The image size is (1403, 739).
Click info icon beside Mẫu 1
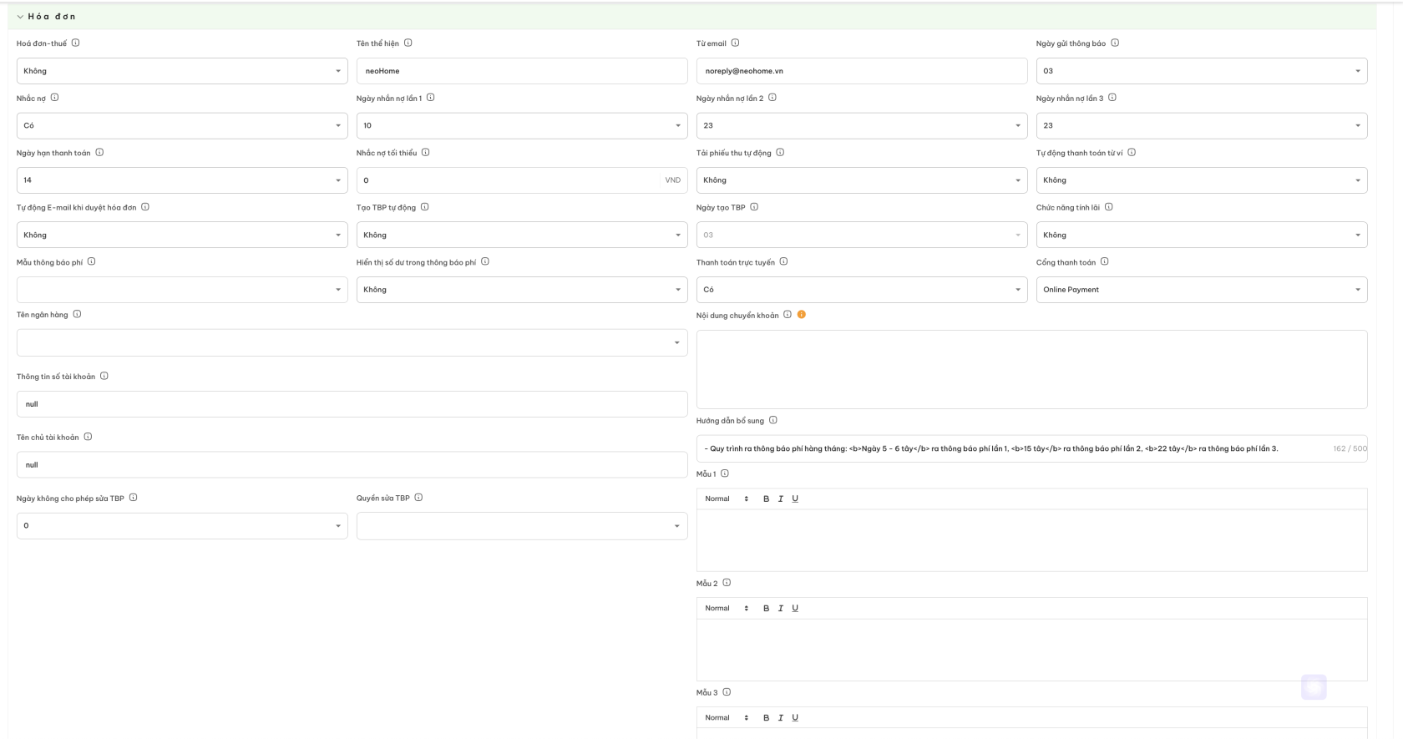click(724, 473)
